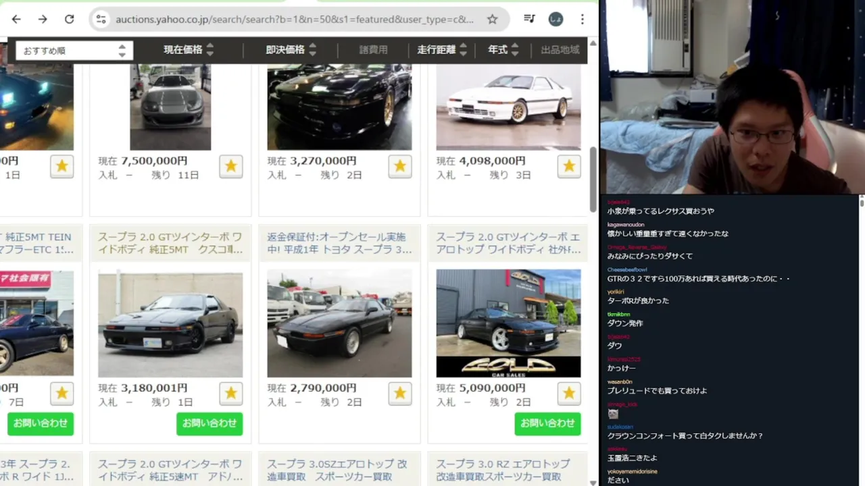The width and height of the screenshot is (865, 486).
Task: Click chat username Cheesebeefbowl
Action: click(627, 269)
